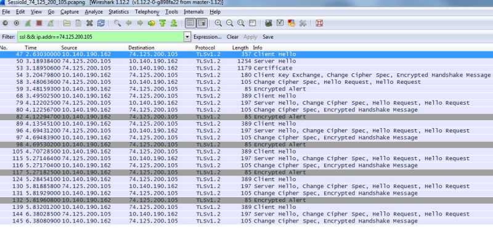
Task: Sort by the Source column header
Action: (x=69, y=48)
